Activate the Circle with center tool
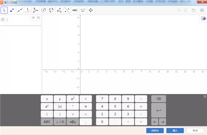 [x=43, y=10]
